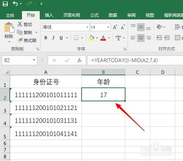Open the 文件 tab
Screen dimensions: 183x161
click(x=10, y=15)
